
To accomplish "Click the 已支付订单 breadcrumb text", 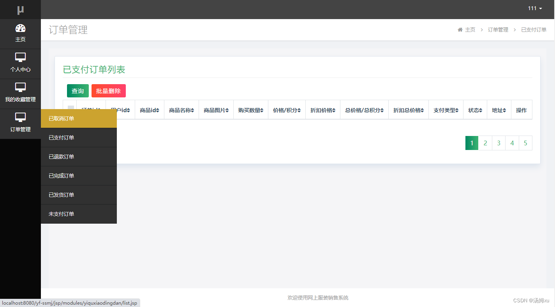I will point(534,30).
